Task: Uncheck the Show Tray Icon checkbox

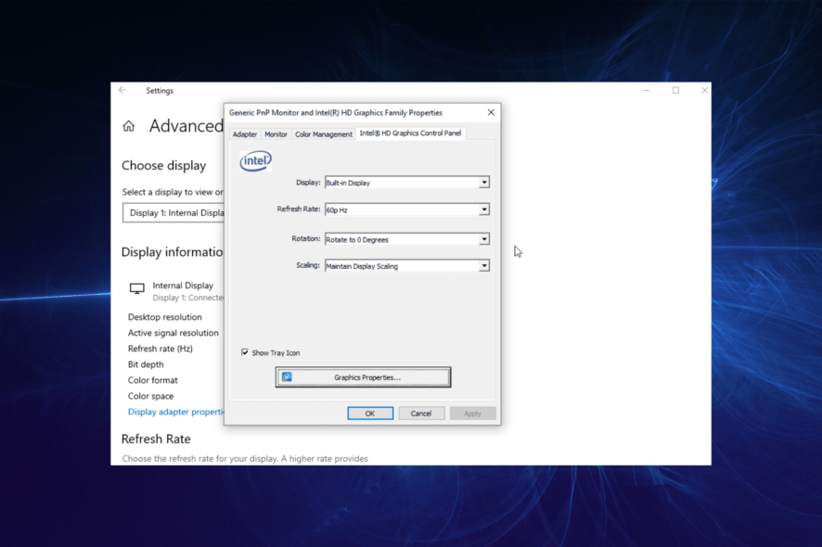Action: (245, 352)
